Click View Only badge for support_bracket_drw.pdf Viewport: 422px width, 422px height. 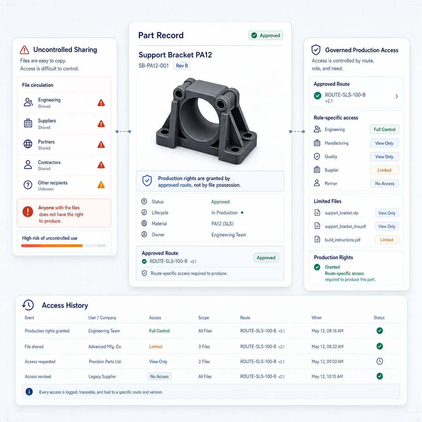click(x=387, y=226)
